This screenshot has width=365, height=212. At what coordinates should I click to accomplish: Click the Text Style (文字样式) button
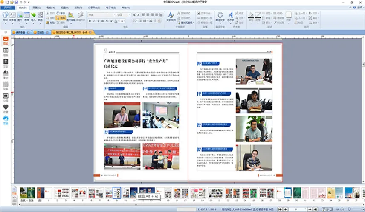point(171,17)
